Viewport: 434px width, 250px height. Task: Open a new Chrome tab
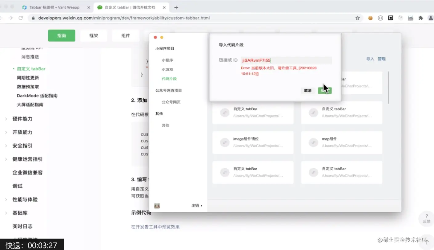pyautogui.click(x=176, y=7)
